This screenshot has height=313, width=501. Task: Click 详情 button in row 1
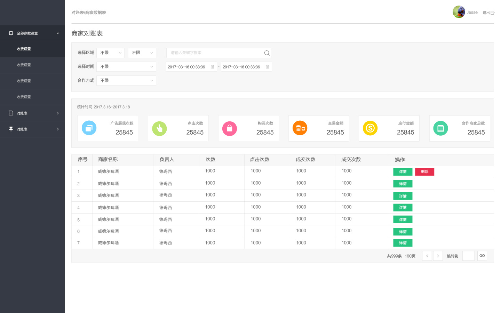(403, 172)
